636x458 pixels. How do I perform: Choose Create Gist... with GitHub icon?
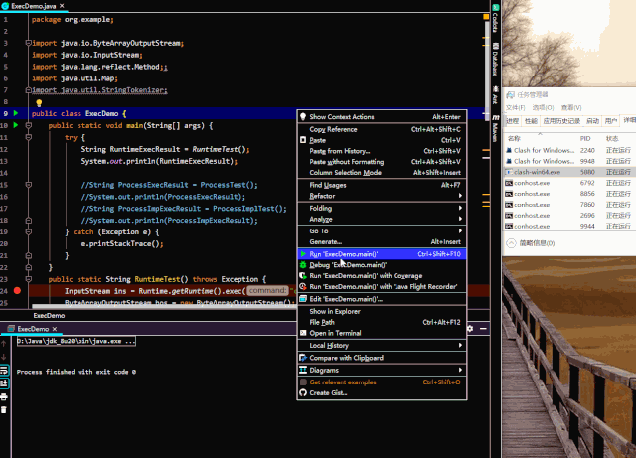pos(382,393)
